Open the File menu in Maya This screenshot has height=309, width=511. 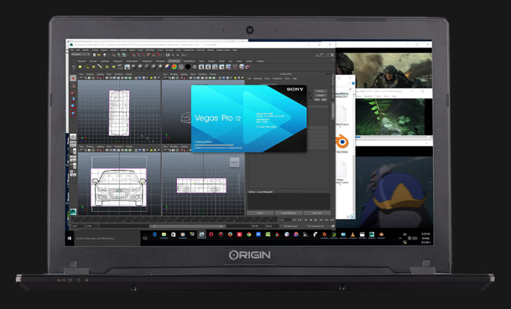(71, 49)
